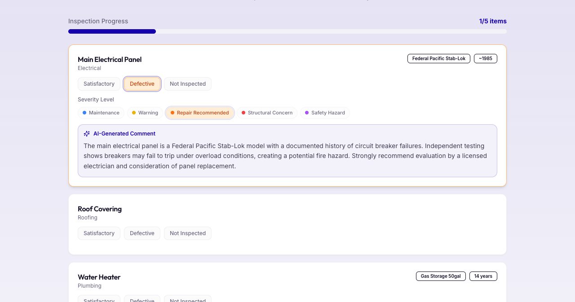Select Defective for Main Electrical Panel
575x302 pixels.
tap(142, 84)
